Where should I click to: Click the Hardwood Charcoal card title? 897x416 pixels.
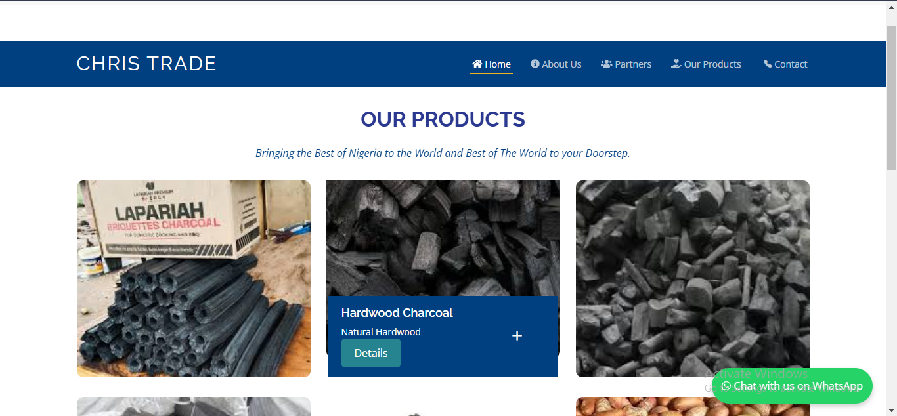click(x=397, y=313)
